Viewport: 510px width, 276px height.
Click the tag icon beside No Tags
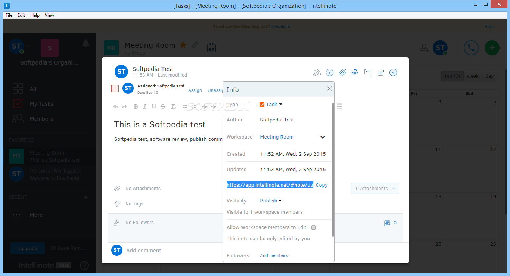click(x=117, y=204)
